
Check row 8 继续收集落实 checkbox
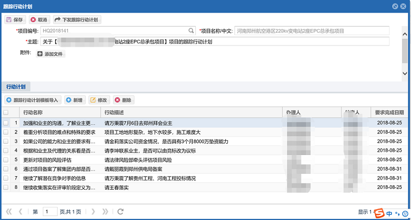pyautogui.click(x=6, y=188)
